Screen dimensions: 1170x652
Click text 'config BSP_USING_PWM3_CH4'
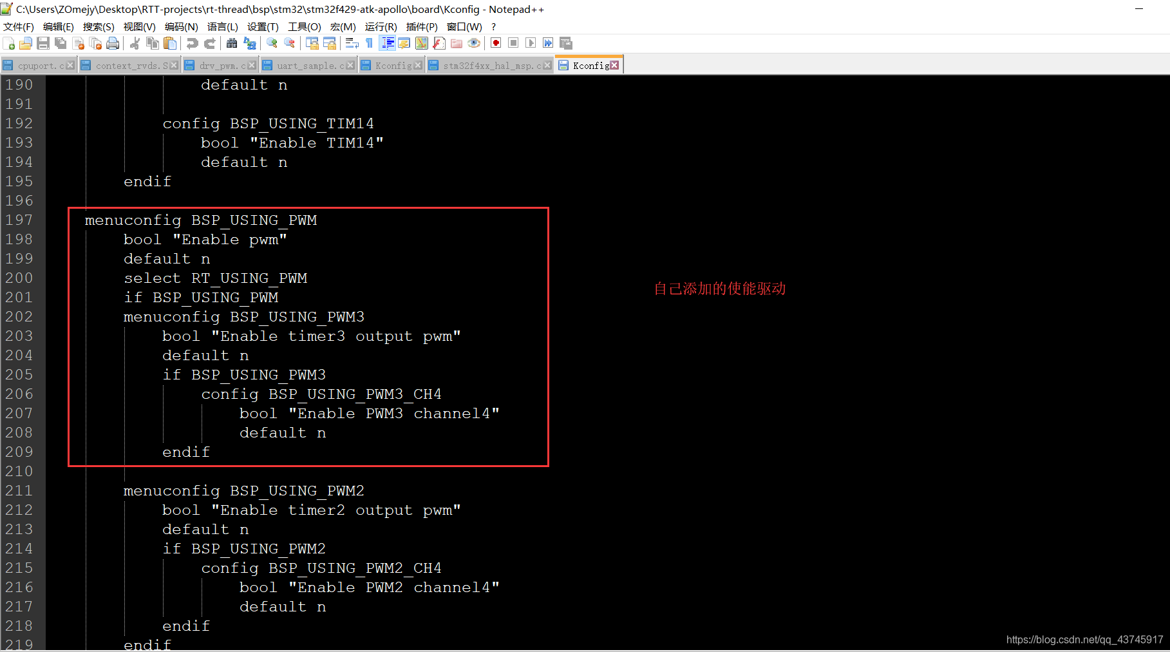pos(321,394)
